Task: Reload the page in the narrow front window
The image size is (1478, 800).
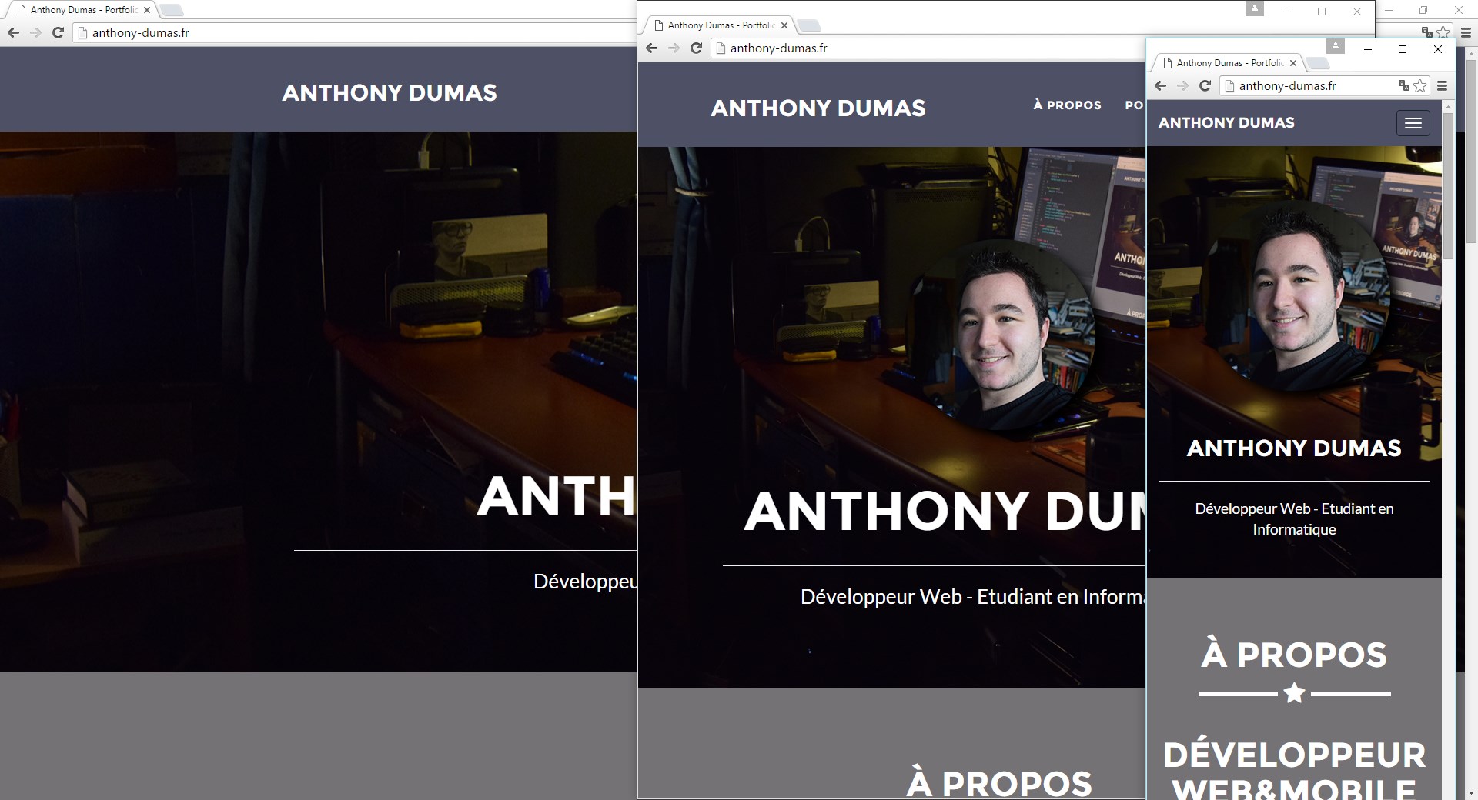Action: [1205, 86]
